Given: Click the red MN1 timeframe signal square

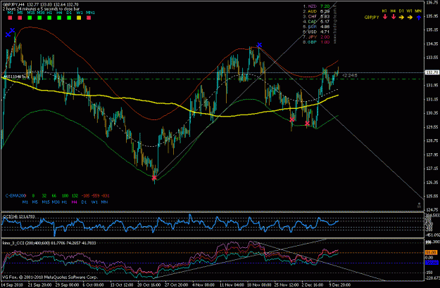Looking at the screenshot, I should [x=89, y=18].
